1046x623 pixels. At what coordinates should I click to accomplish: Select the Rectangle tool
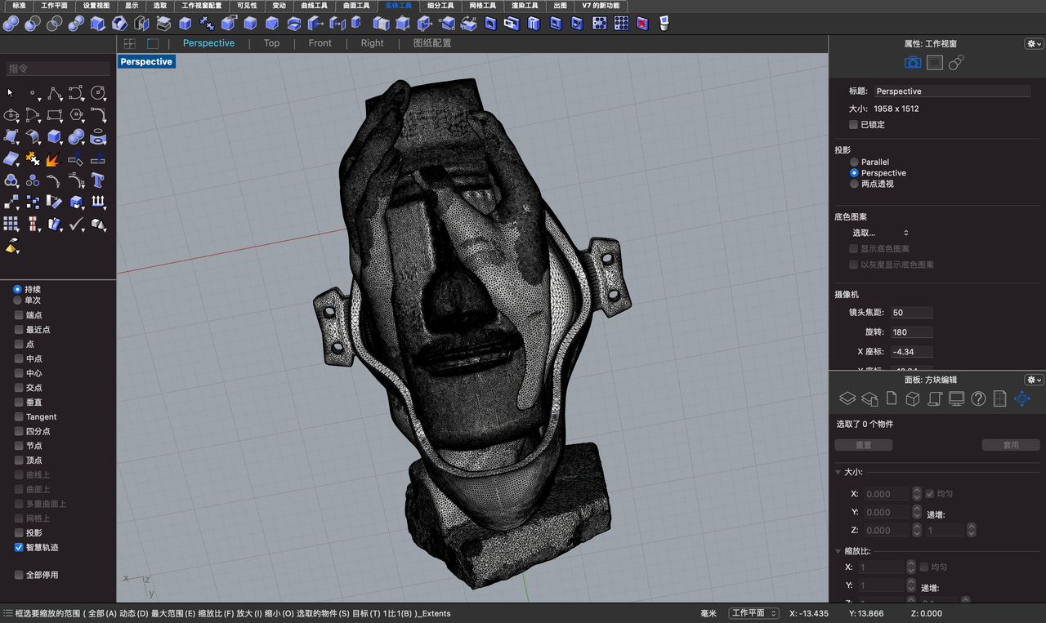[55, 115]
